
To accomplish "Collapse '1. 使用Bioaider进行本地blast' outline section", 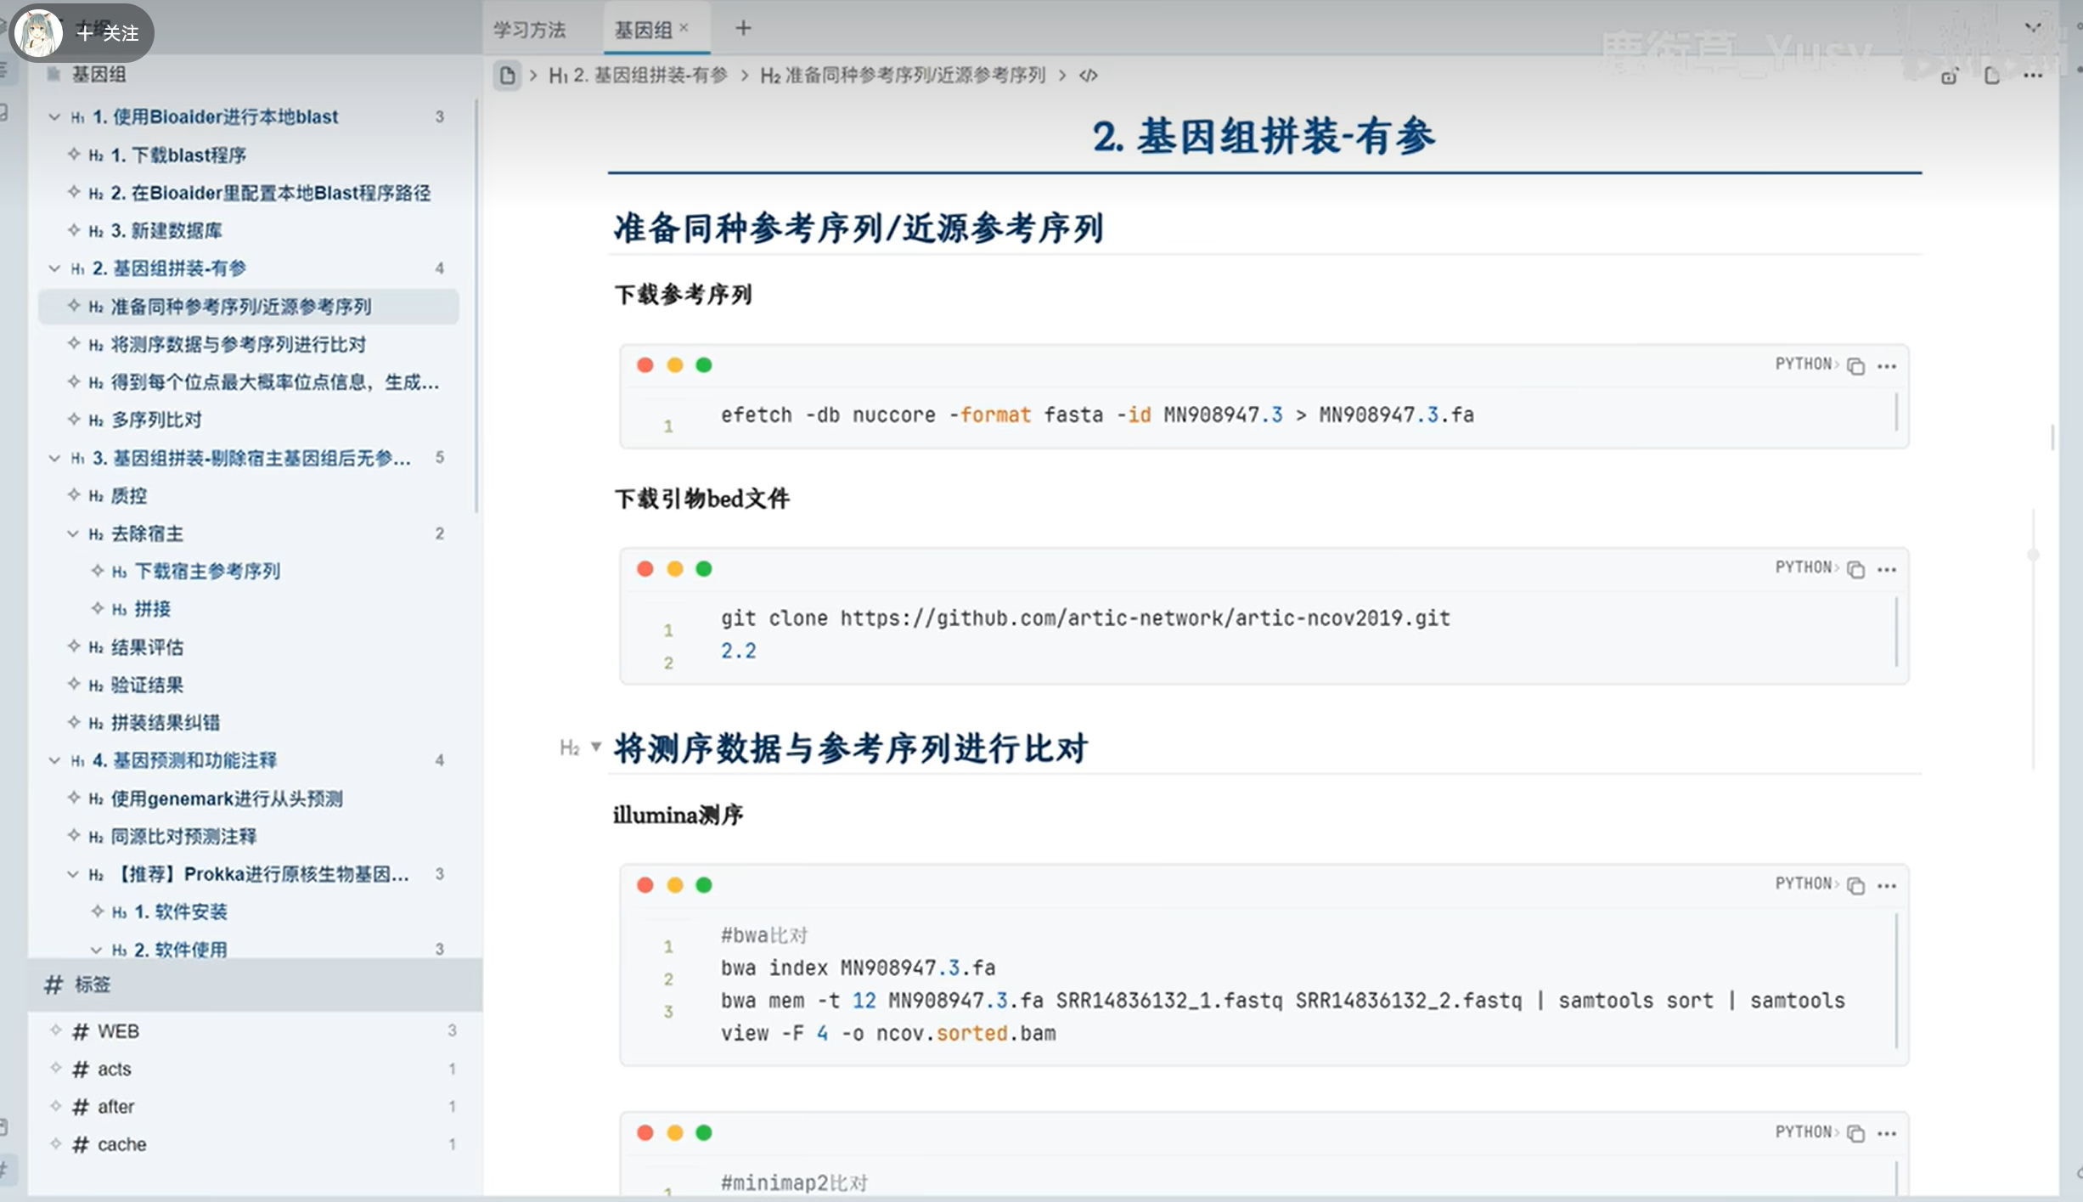I will point(54,117).
